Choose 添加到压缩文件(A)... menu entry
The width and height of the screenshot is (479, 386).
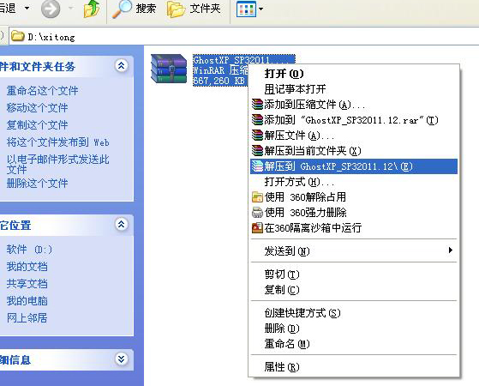click(353, 105)
